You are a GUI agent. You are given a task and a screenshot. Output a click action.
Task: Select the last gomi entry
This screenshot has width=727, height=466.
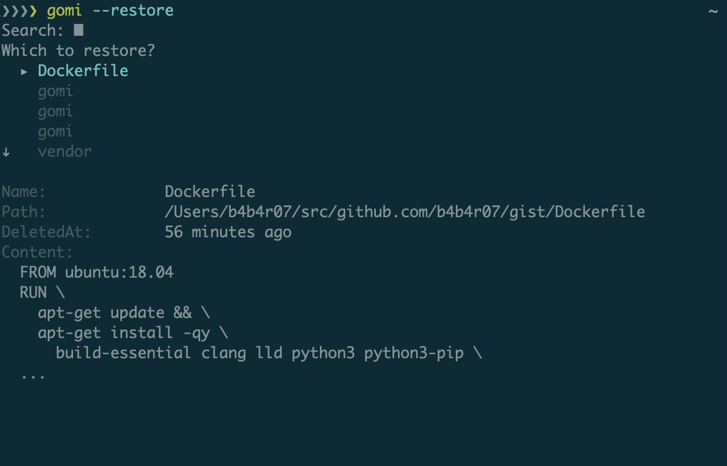pos(55,131)
